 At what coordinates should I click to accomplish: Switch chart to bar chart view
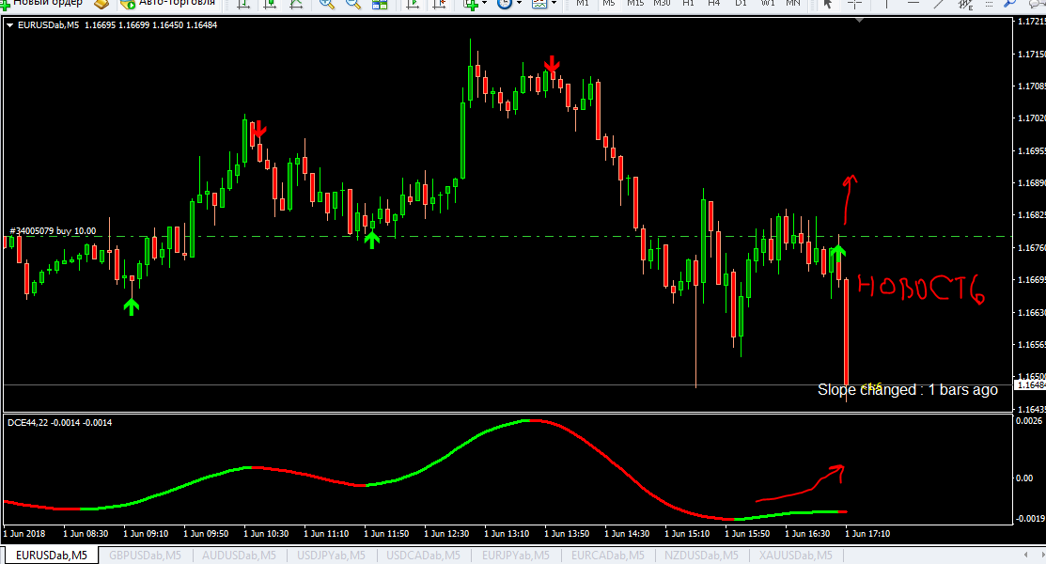pyautogui.click(x=243, y=4)
